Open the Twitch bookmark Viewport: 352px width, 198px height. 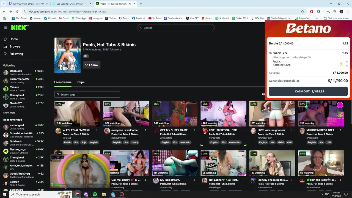[124, 18]
